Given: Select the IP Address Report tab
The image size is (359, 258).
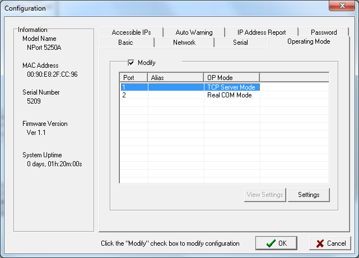Looking at the screenshot, I should (x=261, y=32).
